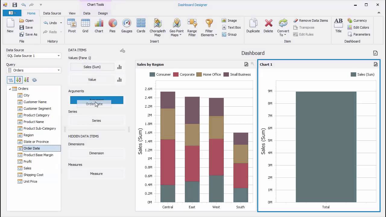Add a Text Box item
The height and width of the screenshot is (217, 386).
click(x=231, y=27)
